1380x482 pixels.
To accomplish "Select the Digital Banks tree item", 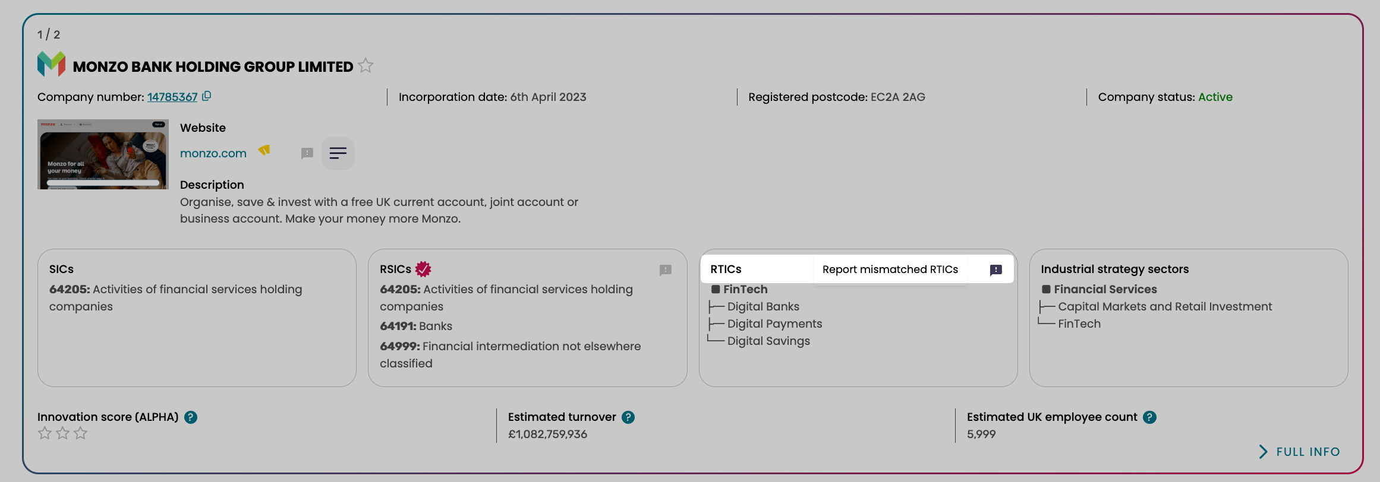I will (763, 306).
